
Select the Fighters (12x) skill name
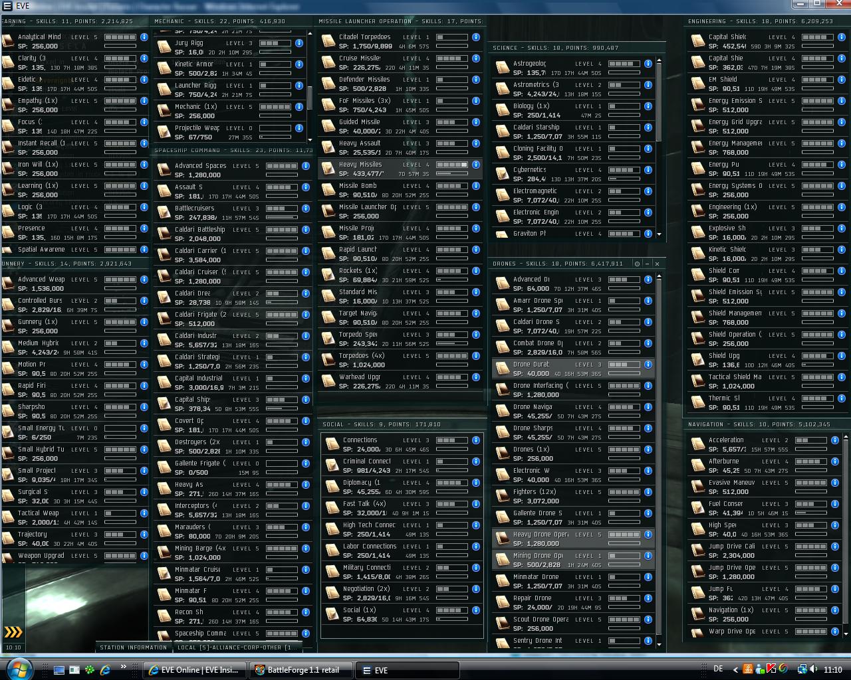(x=535, y=492)
